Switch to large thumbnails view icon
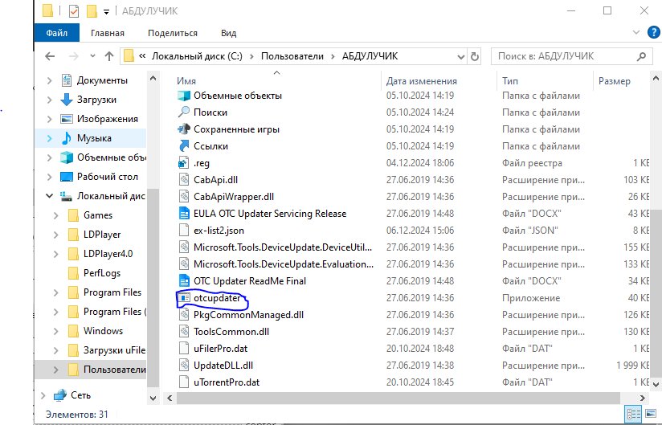The width and height of the screenshot is (662, 425). (651, 414)
